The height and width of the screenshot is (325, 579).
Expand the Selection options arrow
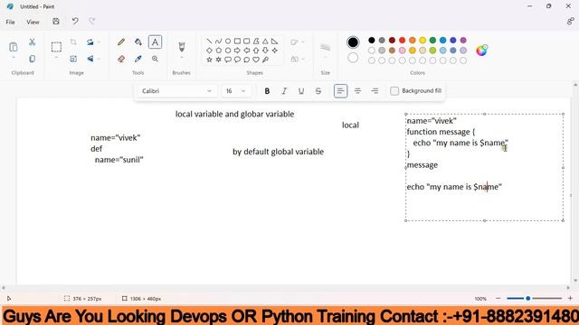point(56,58)
